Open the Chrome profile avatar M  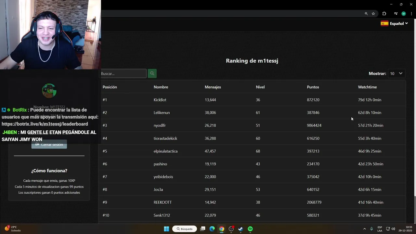pyautogui.click(x=404, y=14)
